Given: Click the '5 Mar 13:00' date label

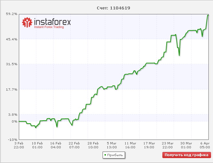Looking at the screenshot, I should click(112, 145).
